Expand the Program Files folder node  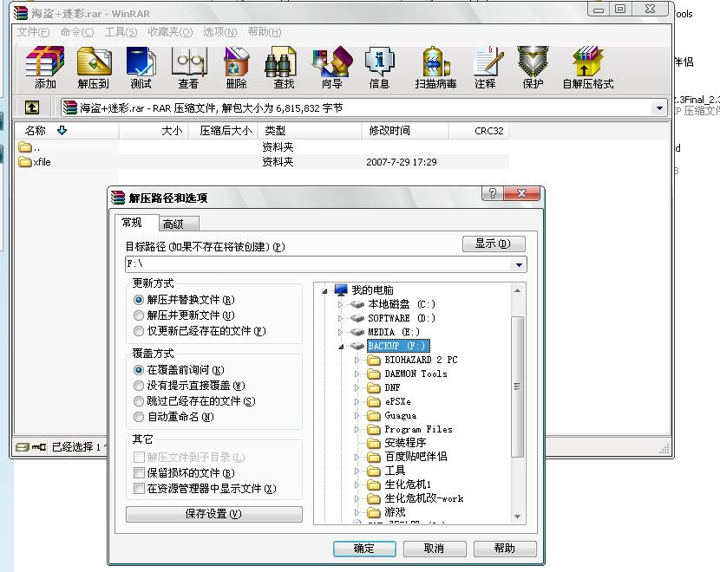click(x=357, y=429)
